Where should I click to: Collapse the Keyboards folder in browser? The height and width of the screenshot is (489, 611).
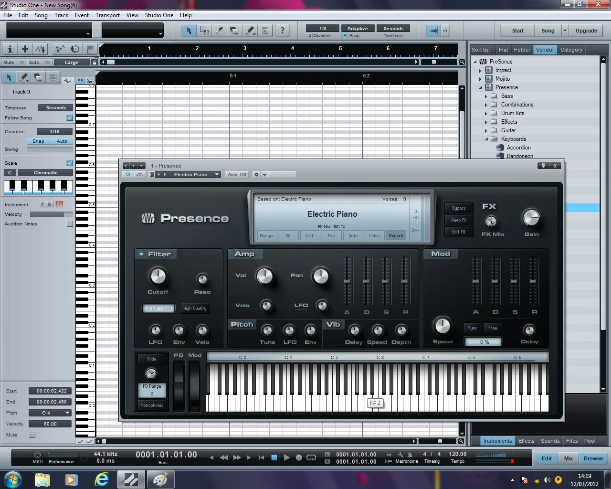click(x=486, y=139)
